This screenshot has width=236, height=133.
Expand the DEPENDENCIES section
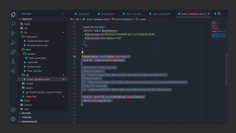click(x=29, y=122)
